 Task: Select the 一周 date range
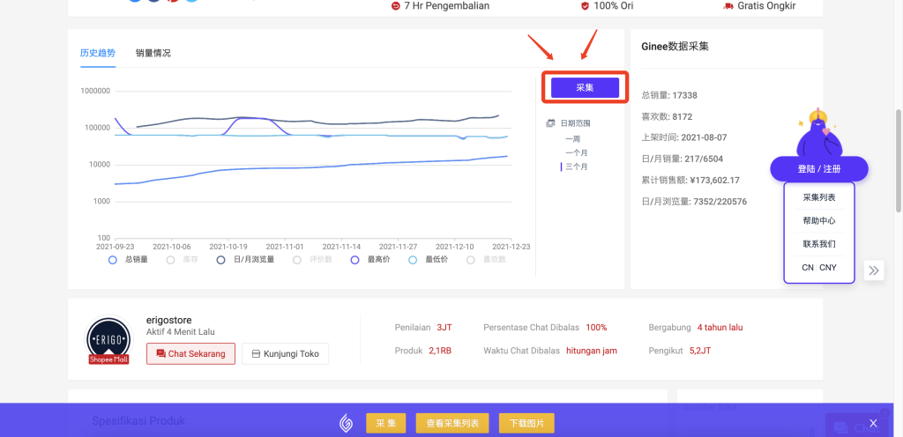572,138
